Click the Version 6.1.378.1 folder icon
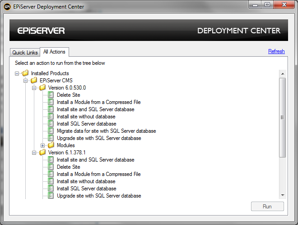This screenshot has width=298, height=225. (x=42, y=153)
